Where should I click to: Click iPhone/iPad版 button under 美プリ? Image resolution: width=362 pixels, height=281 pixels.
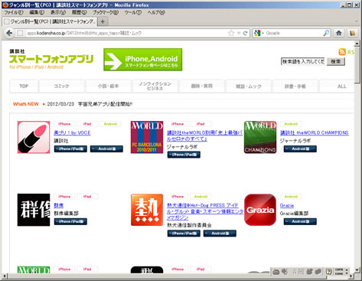70,149
